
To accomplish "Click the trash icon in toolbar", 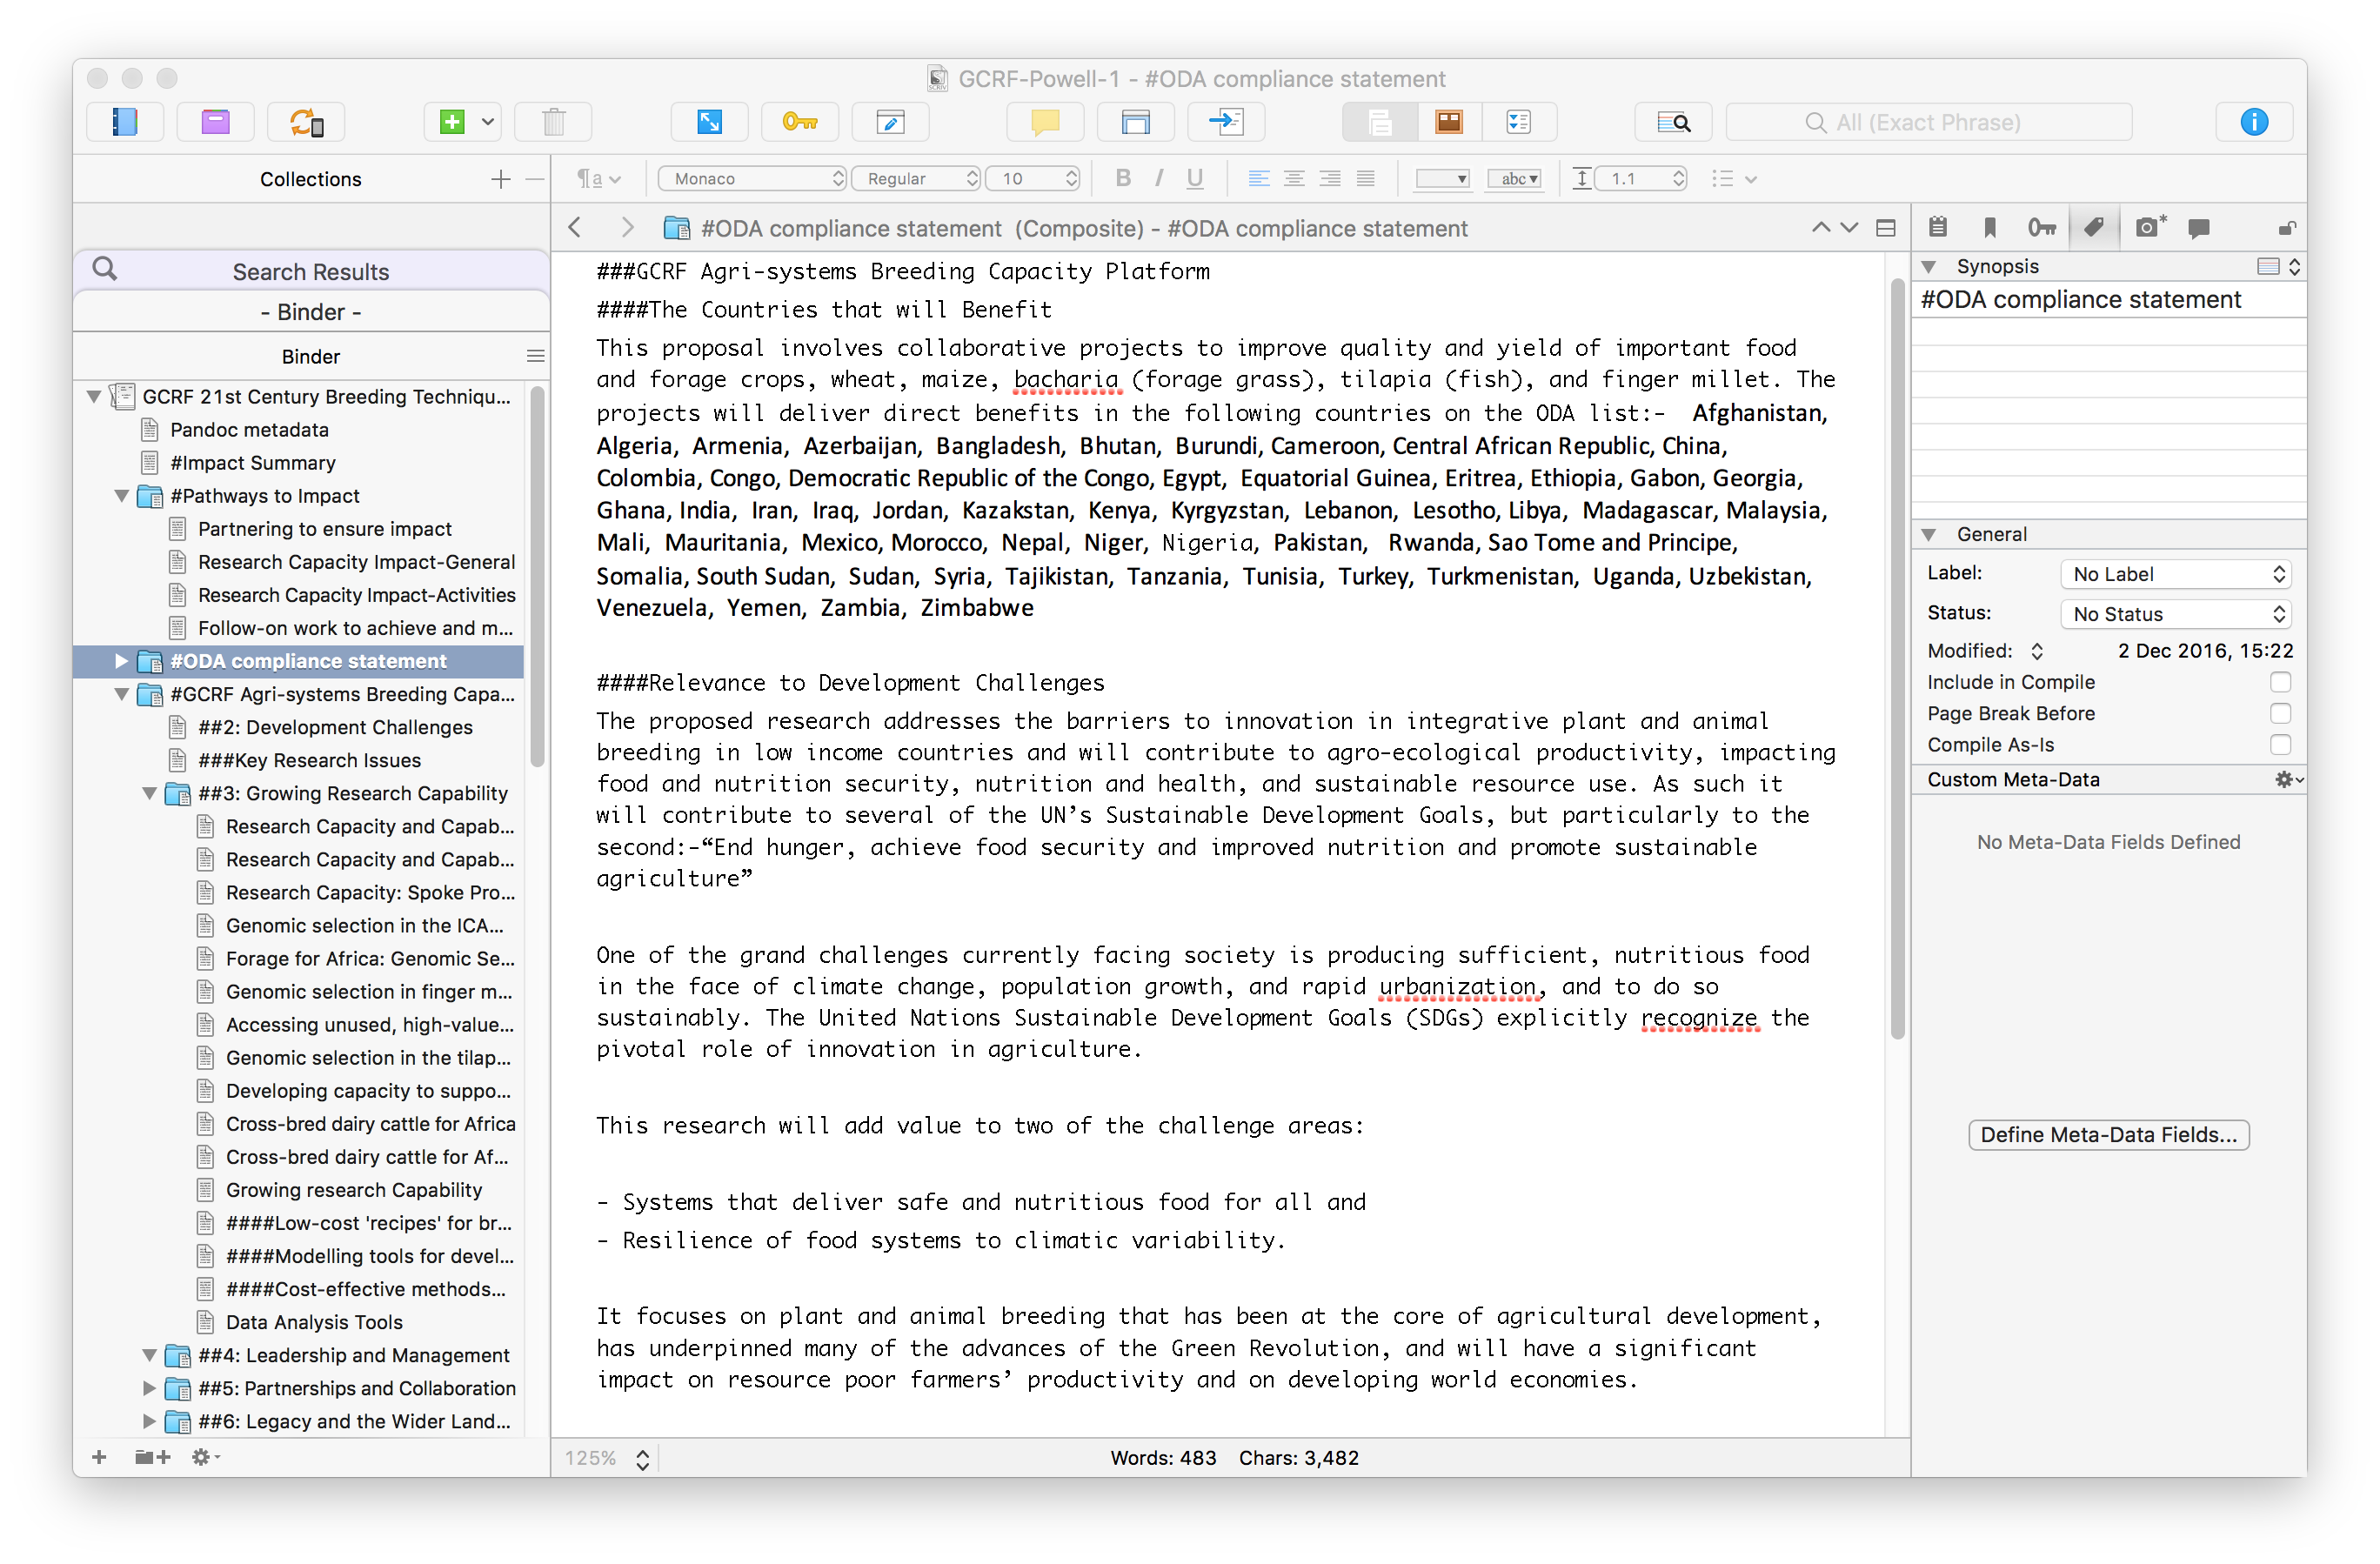I will point(553,122).
